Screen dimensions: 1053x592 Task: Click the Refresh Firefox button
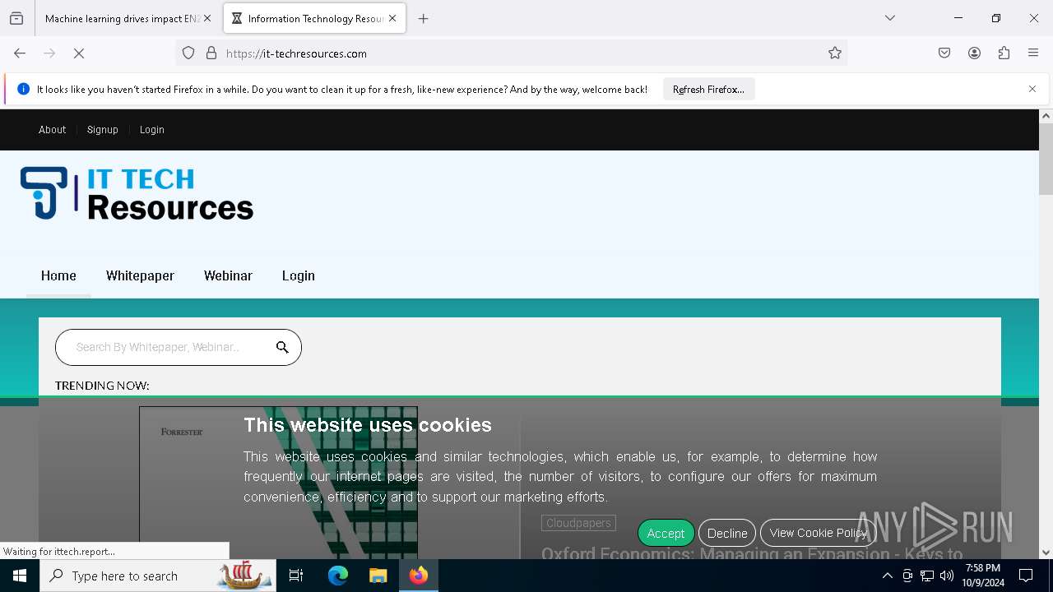(x=708, y=89)
